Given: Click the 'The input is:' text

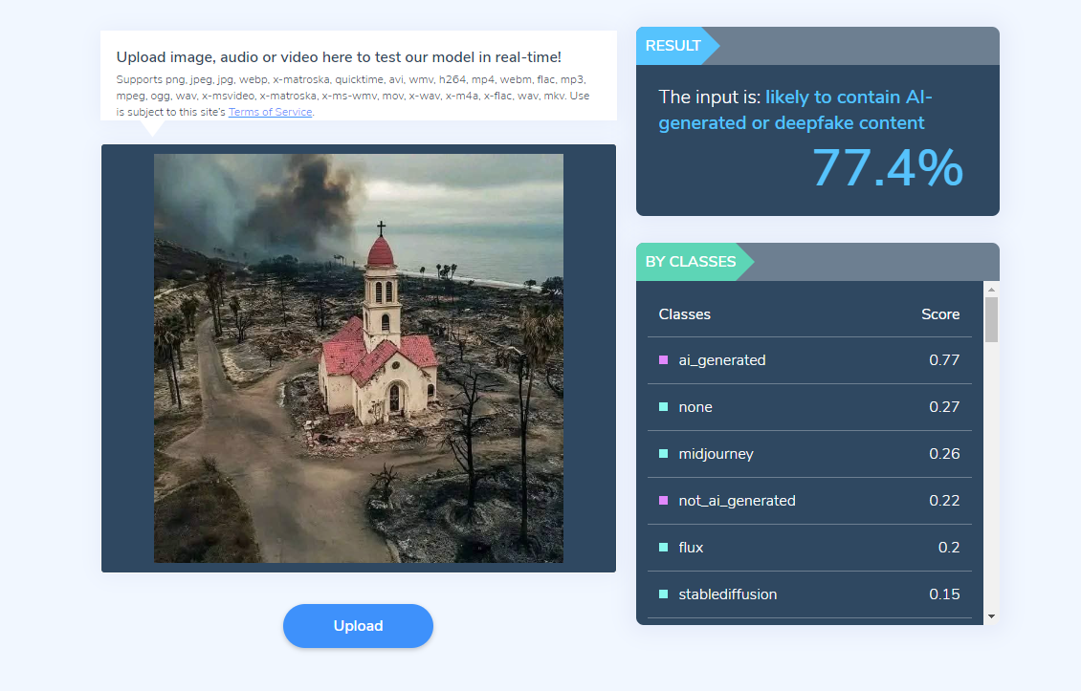Looking at the screenshot, I should pyautogui.click(x=710, y=97).
